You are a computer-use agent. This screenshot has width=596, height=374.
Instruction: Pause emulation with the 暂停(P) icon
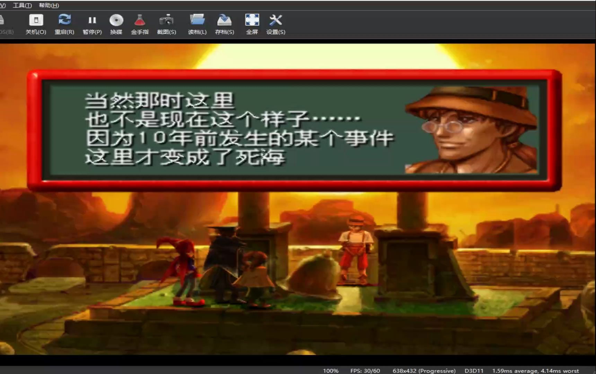[x=92, y=20]
